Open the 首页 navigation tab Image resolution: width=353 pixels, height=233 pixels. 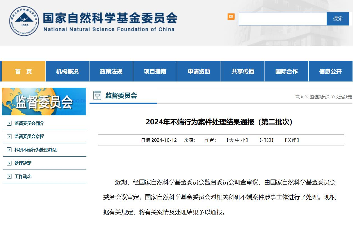pyautogui.click(x=24, y=71)
